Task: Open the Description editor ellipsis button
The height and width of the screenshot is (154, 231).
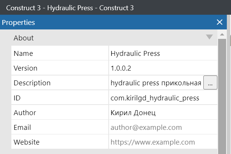Action: 210,83
